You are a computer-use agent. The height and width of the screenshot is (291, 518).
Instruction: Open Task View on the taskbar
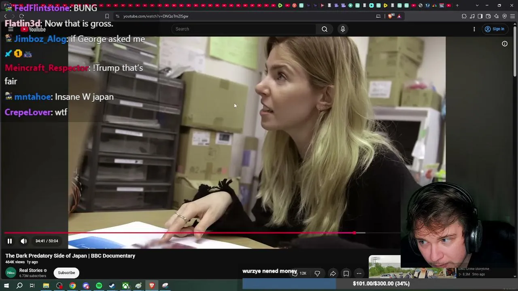tap(32, 286)
